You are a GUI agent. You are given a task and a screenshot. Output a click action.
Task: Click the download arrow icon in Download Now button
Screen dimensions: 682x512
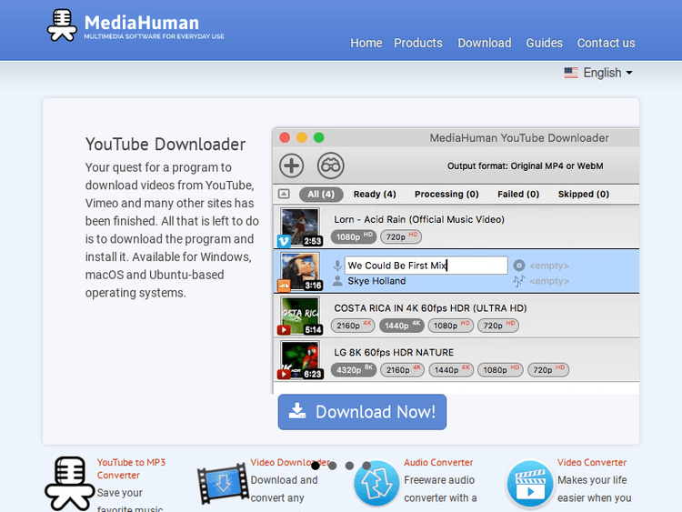[x=297, y=410]
